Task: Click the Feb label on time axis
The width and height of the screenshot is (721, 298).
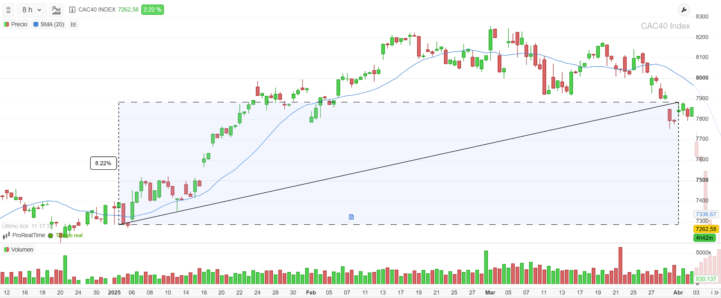Action: click(311, 293)
